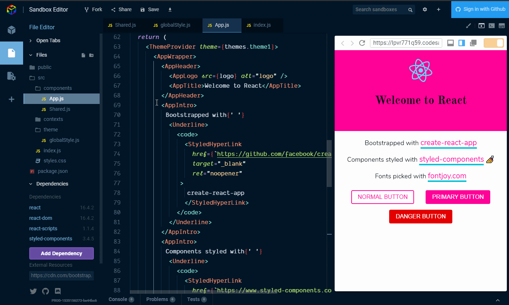This screenshot has height=305, width=509.
Task: Go back in the preview browser
Action: [343, 43]
